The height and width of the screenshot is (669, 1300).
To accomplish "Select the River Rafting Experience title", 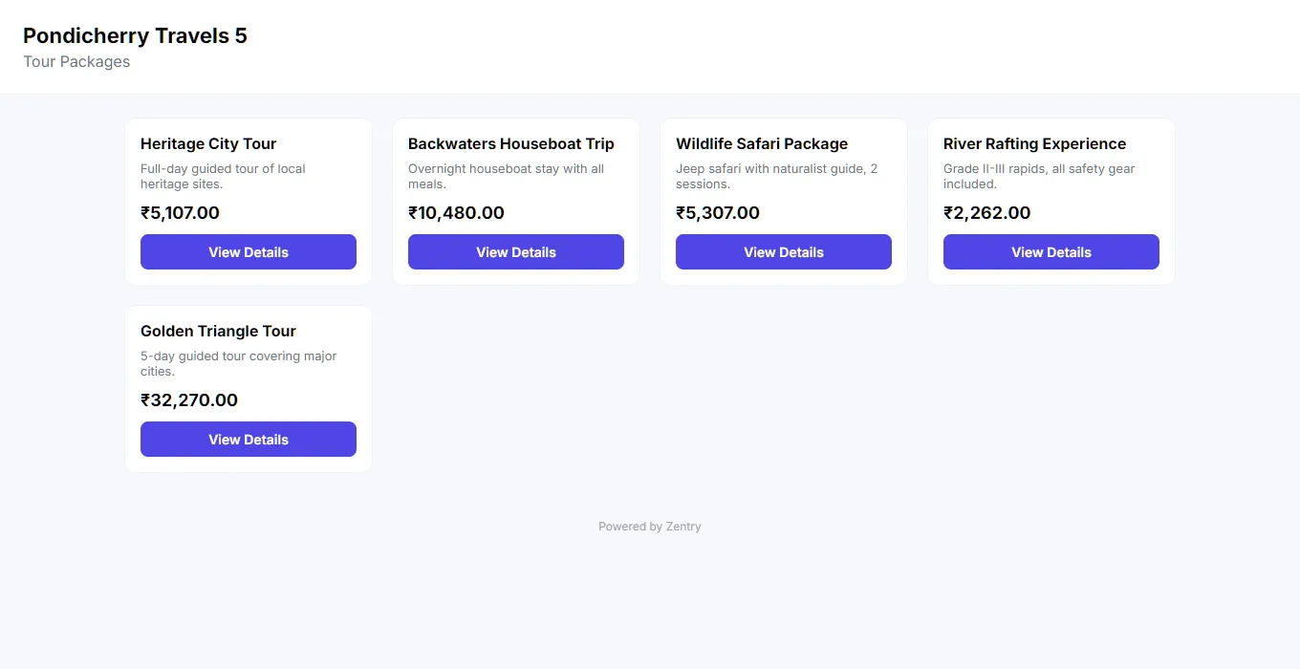I will pyautogui.click(x=1034, y=144).
